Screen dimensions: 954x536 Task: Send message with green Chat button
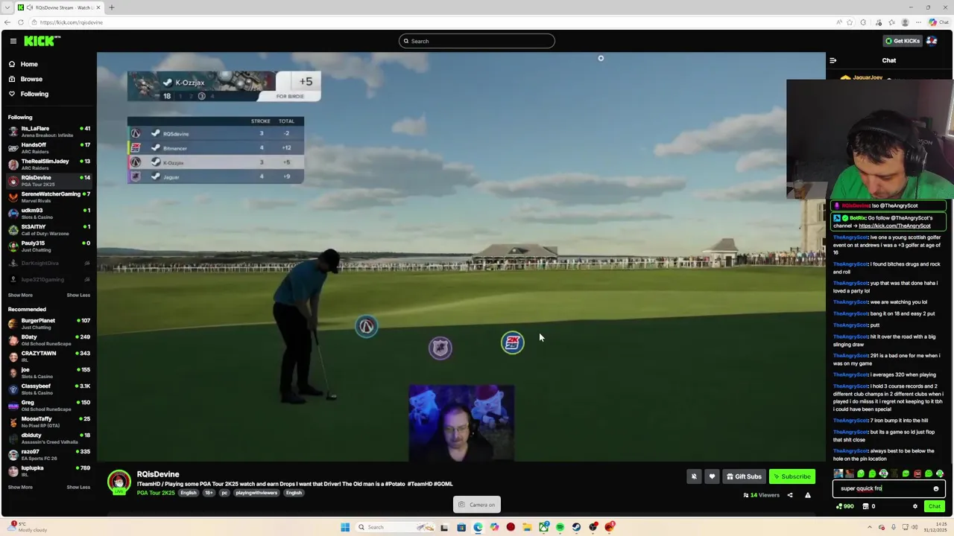point(934,506)
